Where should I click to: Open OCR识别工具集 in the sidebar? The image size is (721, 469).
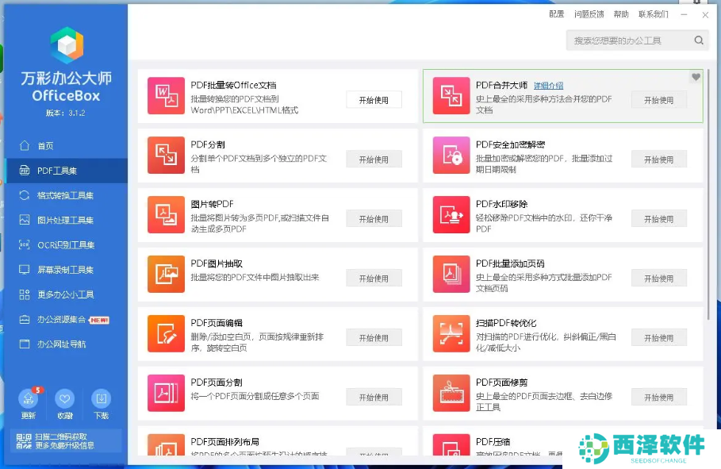tap(66, 245)
